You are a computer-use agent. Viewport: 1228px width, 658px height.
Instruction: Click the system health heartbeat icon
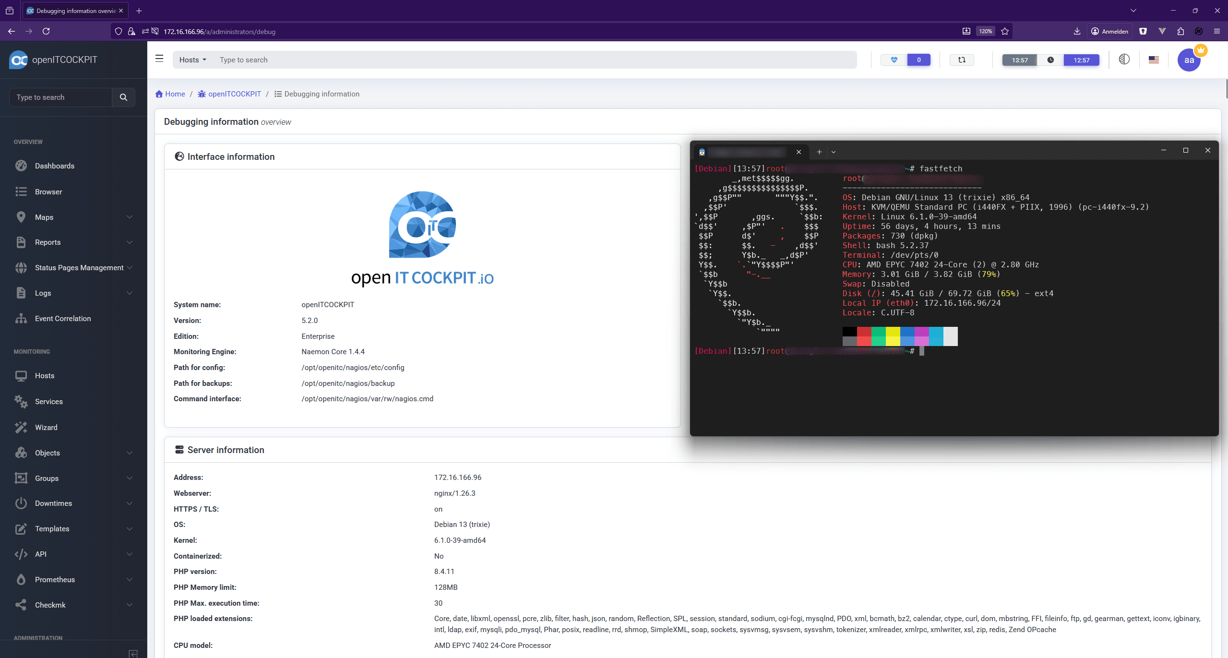tap(894, 60)
